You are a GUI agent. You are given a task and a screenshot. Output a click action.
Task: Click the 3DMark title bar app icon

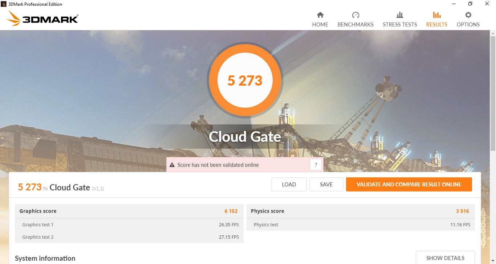point(4,4)
